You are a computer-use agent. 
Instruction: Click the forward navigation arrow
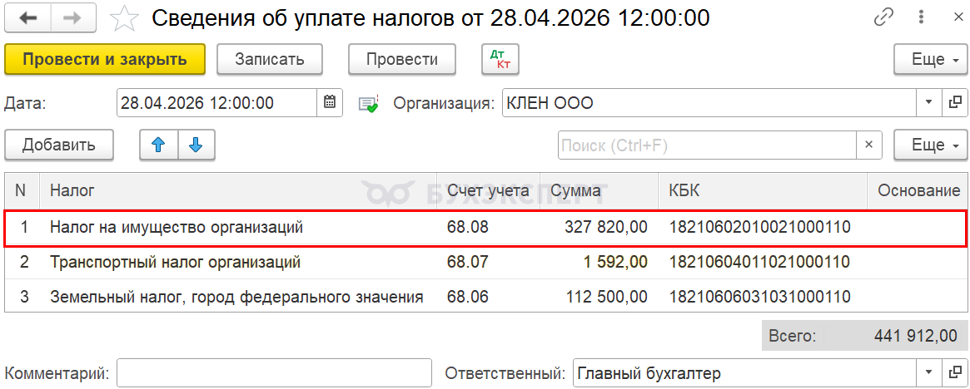tap(72, 17)
